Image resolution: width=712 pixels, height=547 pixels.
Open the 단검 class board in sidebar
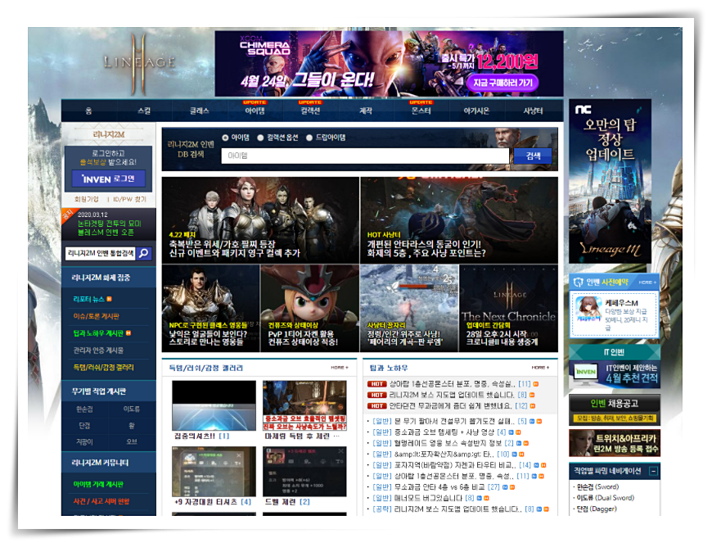[84, 426]
